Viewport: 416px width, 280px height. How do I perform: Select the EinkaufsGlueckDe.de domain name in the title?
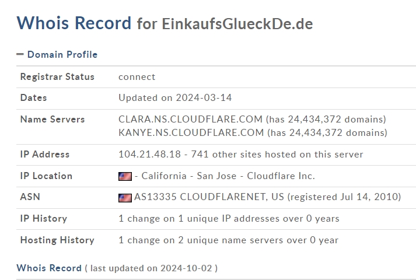pos(237,24)
